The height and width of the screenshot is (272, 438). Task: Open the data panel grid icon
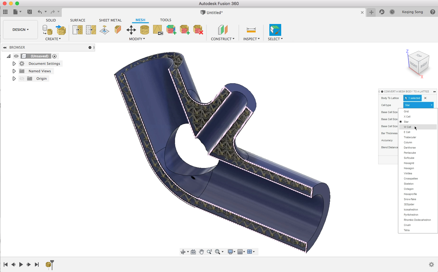click(5, 12)
